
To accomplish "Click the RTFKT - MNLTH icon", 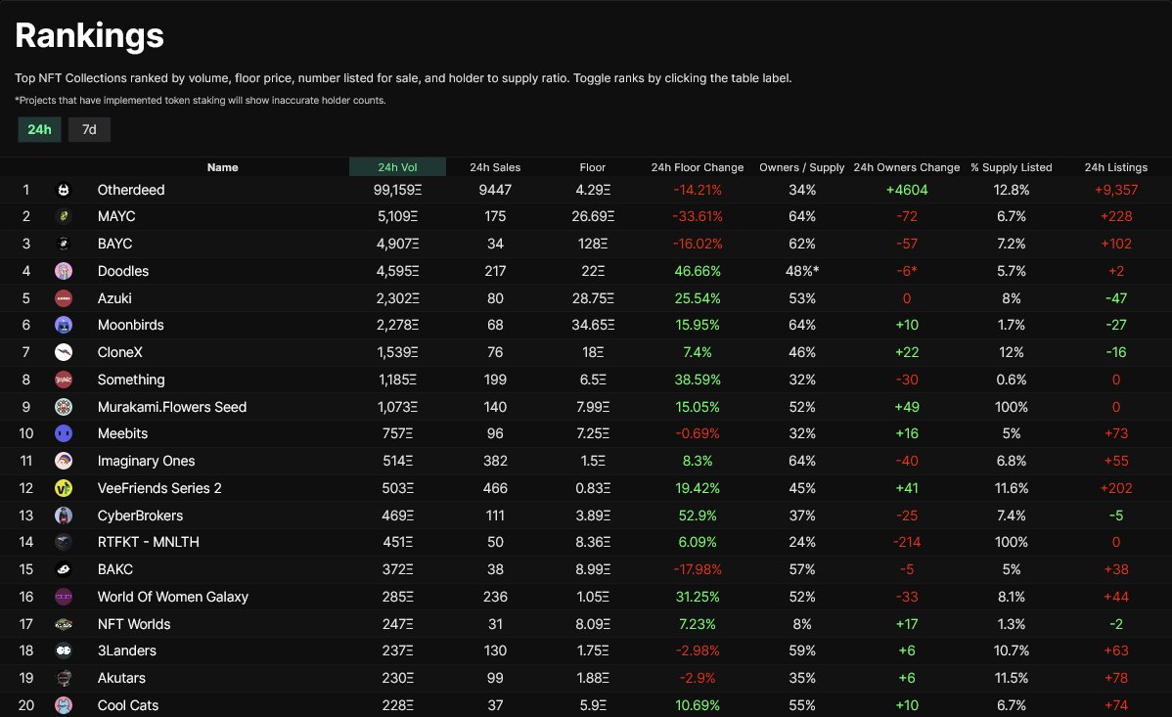I will 64,542.
